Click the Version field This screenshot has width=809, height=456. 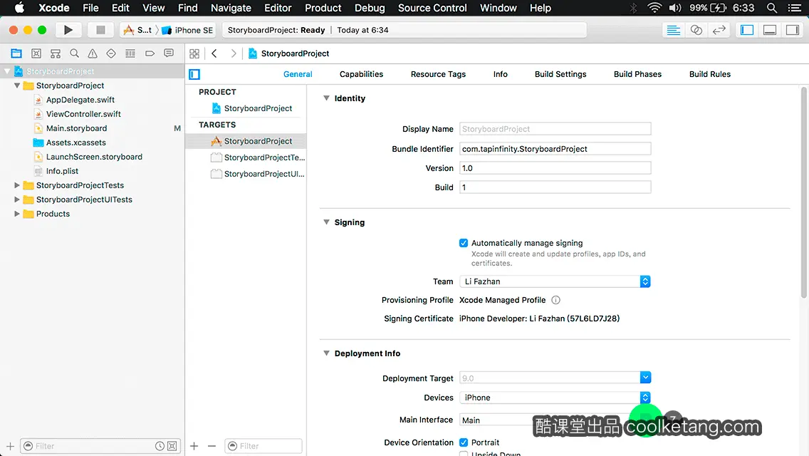[x=555, y=168]
